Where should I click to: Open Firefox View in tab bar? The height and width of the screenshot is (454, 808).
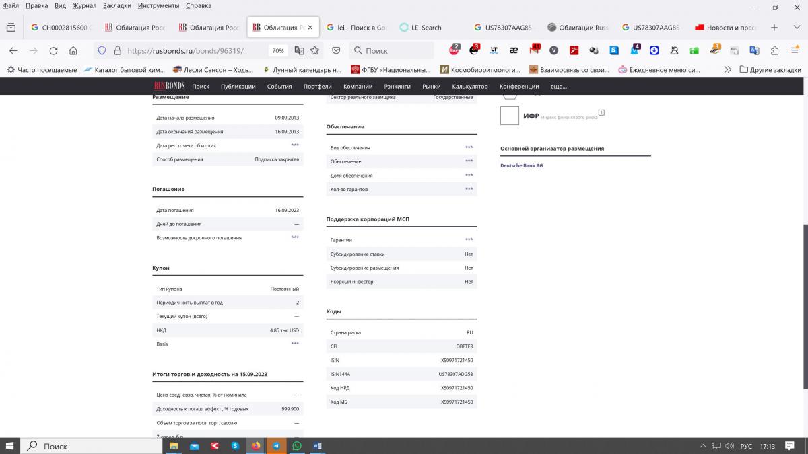(x=11, y=28)
